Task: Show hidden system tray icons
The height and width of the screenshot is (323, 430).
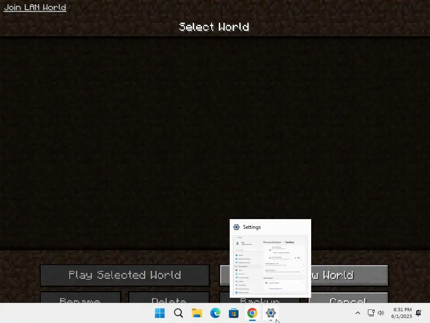Action: [x=358, y=313]
